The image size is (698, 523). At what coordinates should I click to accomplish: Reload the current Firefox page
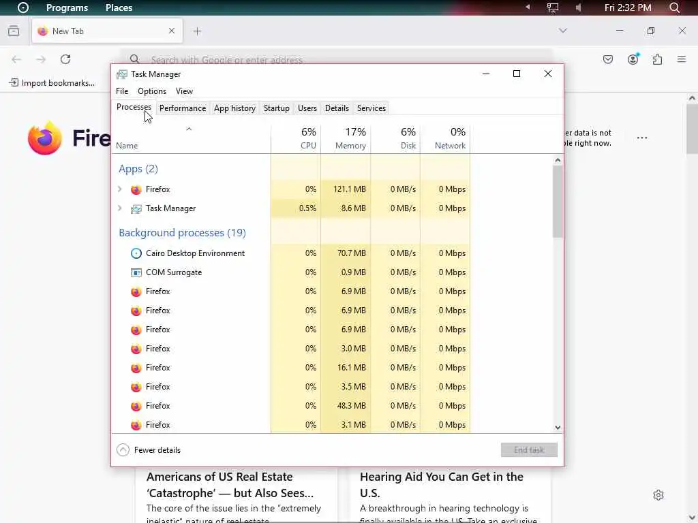click(x=65, y=60)
